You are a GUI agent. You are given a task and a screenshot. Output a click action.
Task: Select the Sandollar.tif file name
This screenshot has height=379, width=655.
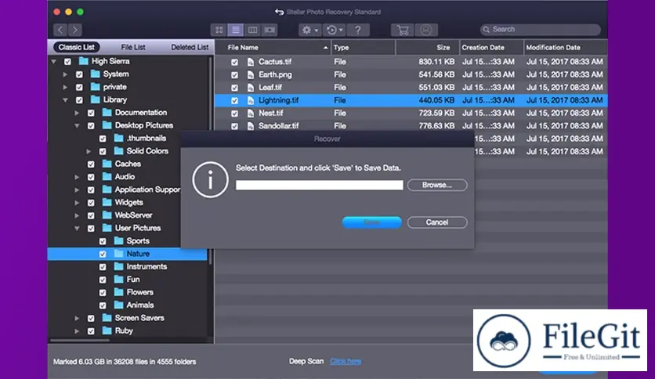point(279,125)
